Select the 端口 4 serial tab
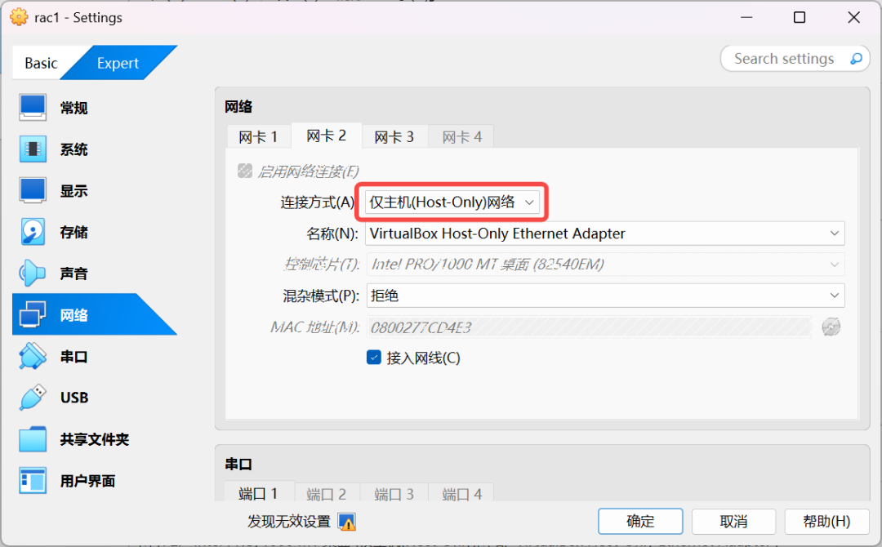 [461, 494]
